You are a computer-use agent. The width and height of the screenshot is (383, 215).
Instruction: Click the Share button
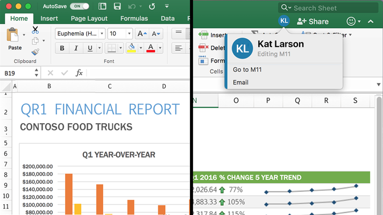(x=313, y=21)
